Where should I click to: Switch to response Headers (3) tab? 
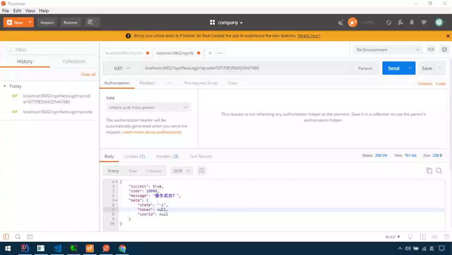167,156
